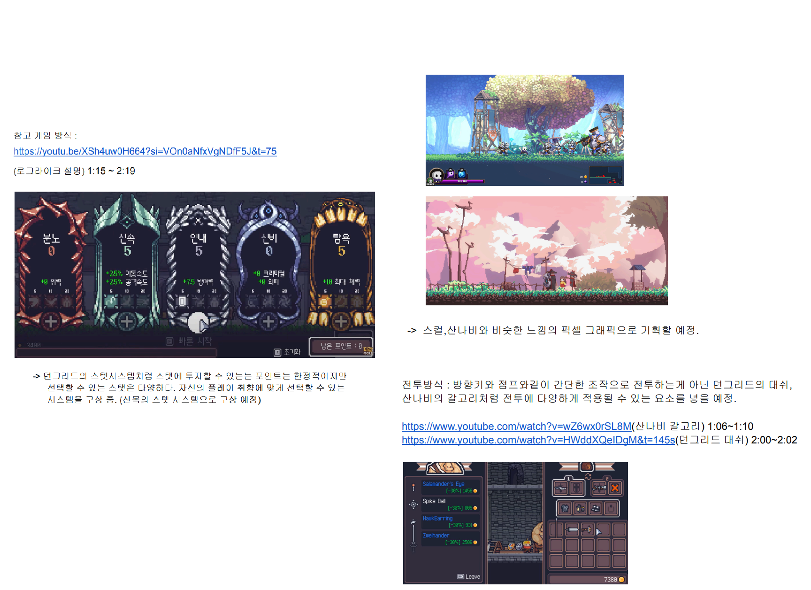Click the minimap in Skul screenshot
This screenshot has height=590, width=811.
(605, 175)
